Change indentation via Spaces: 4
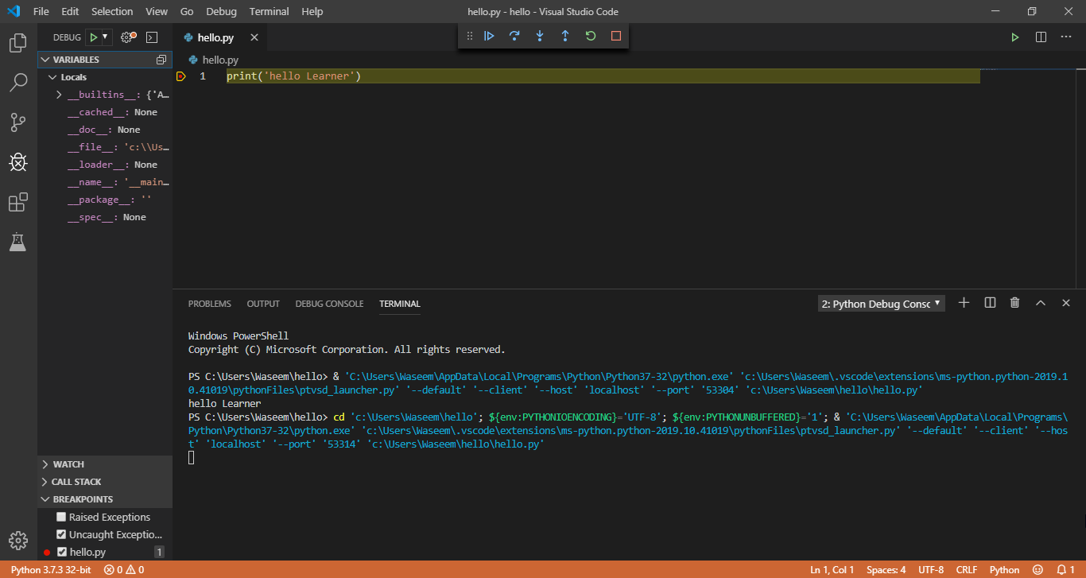This screenshot has width=1086, height=578. pos(886,569)
